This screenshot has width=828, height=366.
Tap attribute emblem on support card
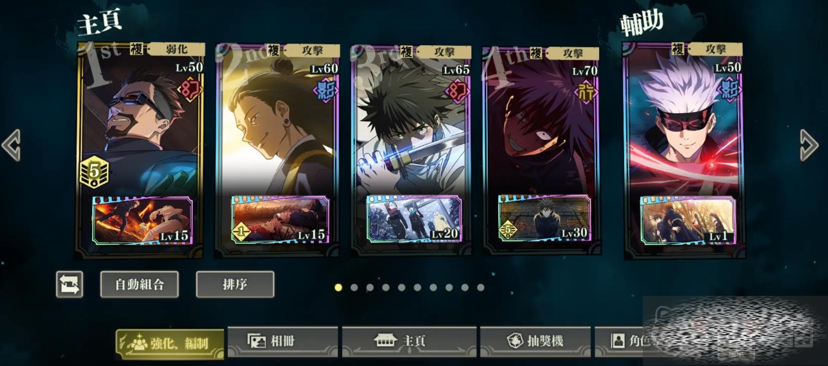pyautogui.click(x=729, y=89)
